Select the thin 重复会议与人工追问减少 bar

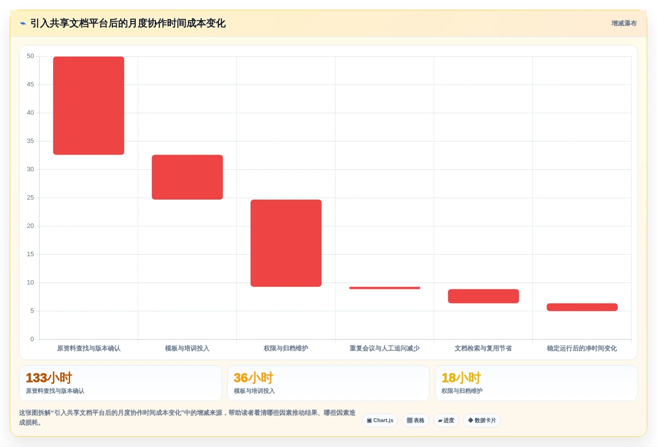pyautogui.click(x=384, y=288)
